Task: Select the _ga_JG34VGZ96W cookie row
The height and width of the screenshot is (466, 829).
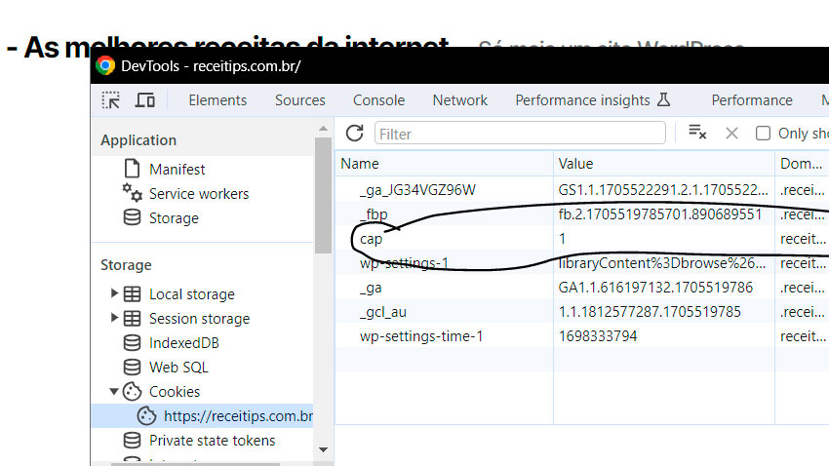Action: click(581, 190)
